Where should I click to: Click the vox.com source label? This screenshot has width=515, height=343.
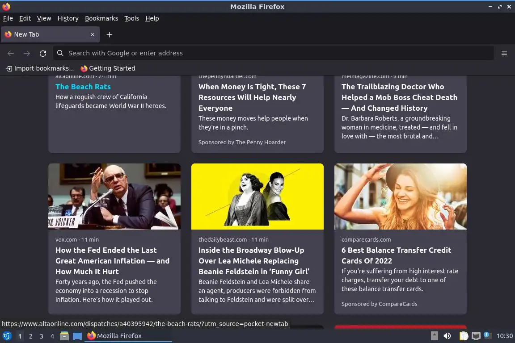tap(66, 239)
